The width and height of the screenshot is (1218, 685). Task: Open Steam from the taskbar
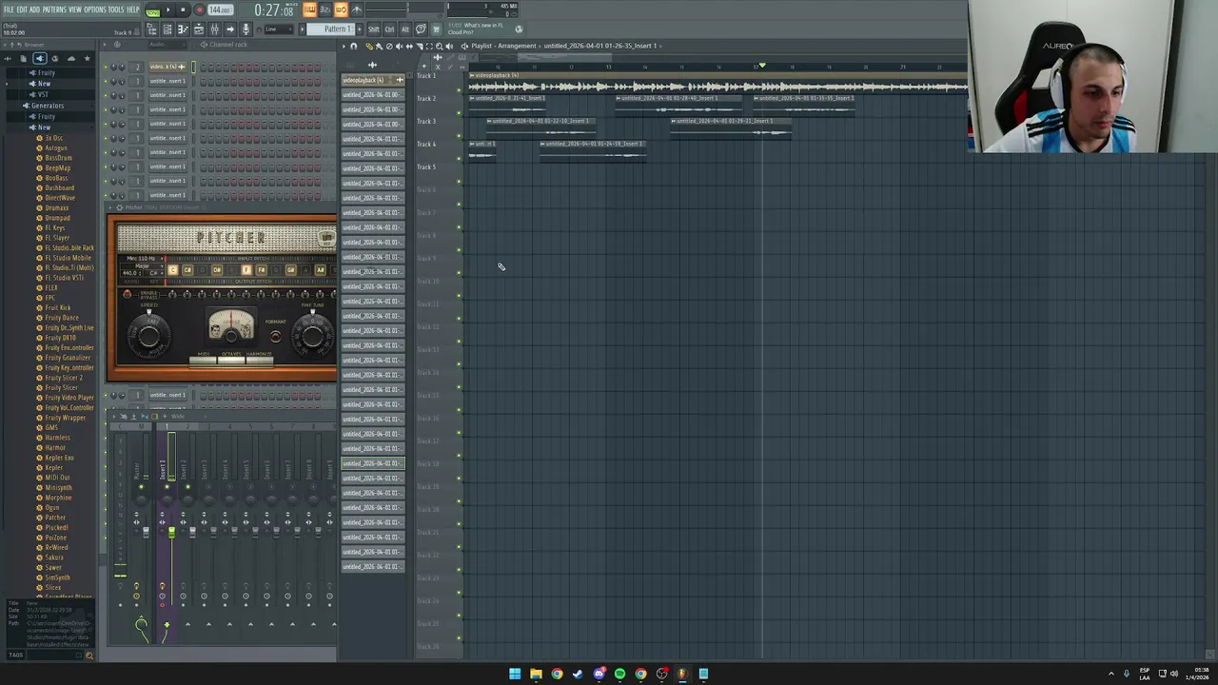click(x=578, y=674)
